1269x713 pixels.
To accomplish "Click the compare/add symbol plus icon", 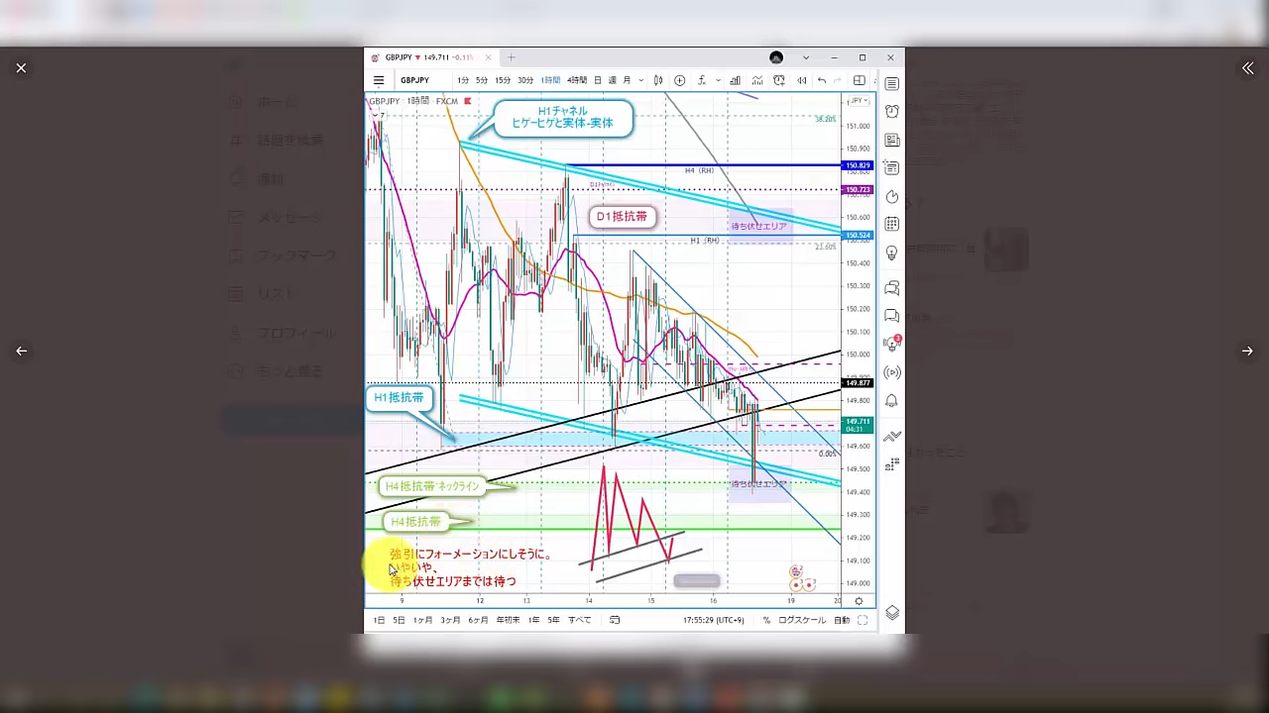I will tap(680, 80).
